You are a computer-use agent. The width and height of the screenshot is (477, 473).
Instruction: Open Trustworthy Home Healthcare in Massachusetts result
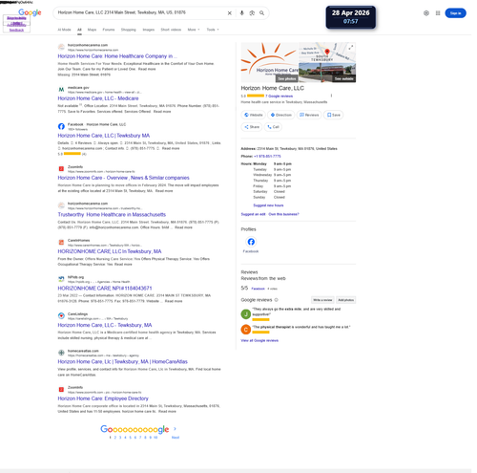click(112, 214)
